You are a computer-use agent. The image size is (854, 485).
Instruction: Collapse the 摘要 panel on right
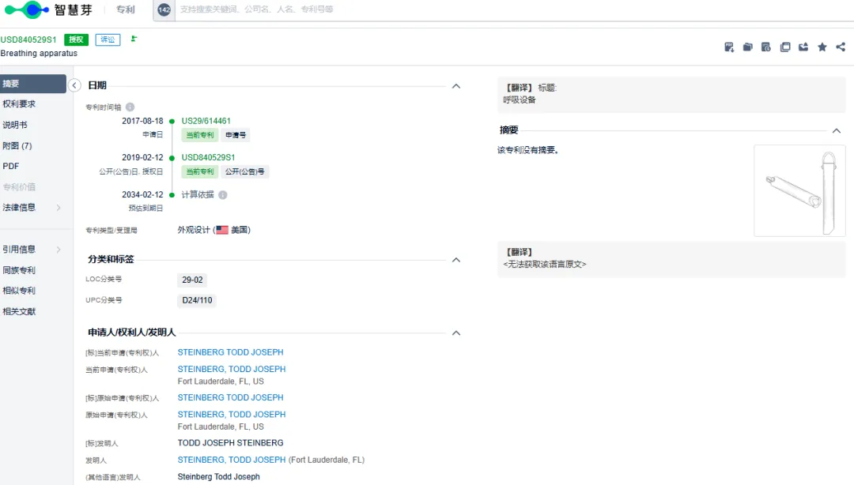[x=837, y=130]
